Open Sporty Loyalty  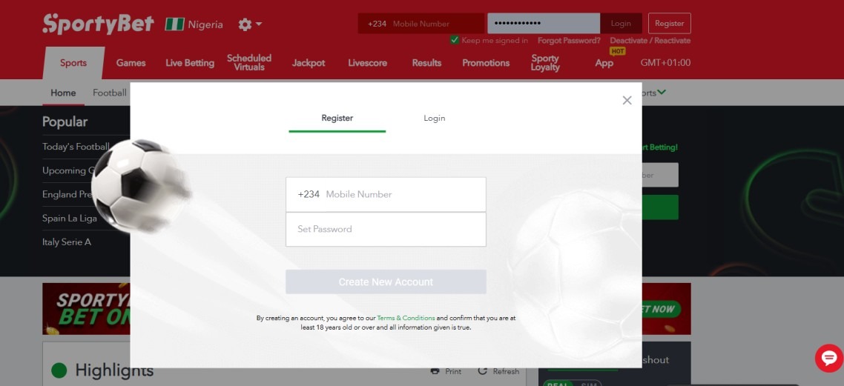544,63
